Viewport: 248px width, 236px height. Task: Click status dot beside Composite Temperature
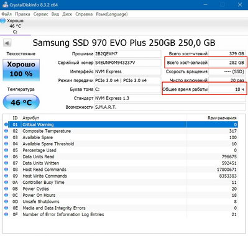[6, 131]
